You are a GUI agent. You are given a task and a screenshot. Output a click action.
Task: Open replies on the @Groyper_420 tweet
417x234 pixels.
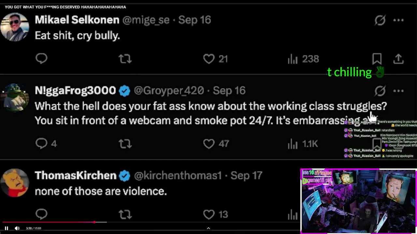(42, 143)
